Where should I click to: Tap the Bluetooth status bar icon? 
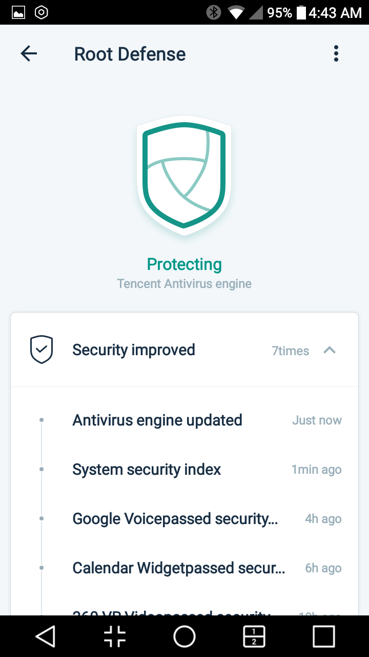[214, 12]
